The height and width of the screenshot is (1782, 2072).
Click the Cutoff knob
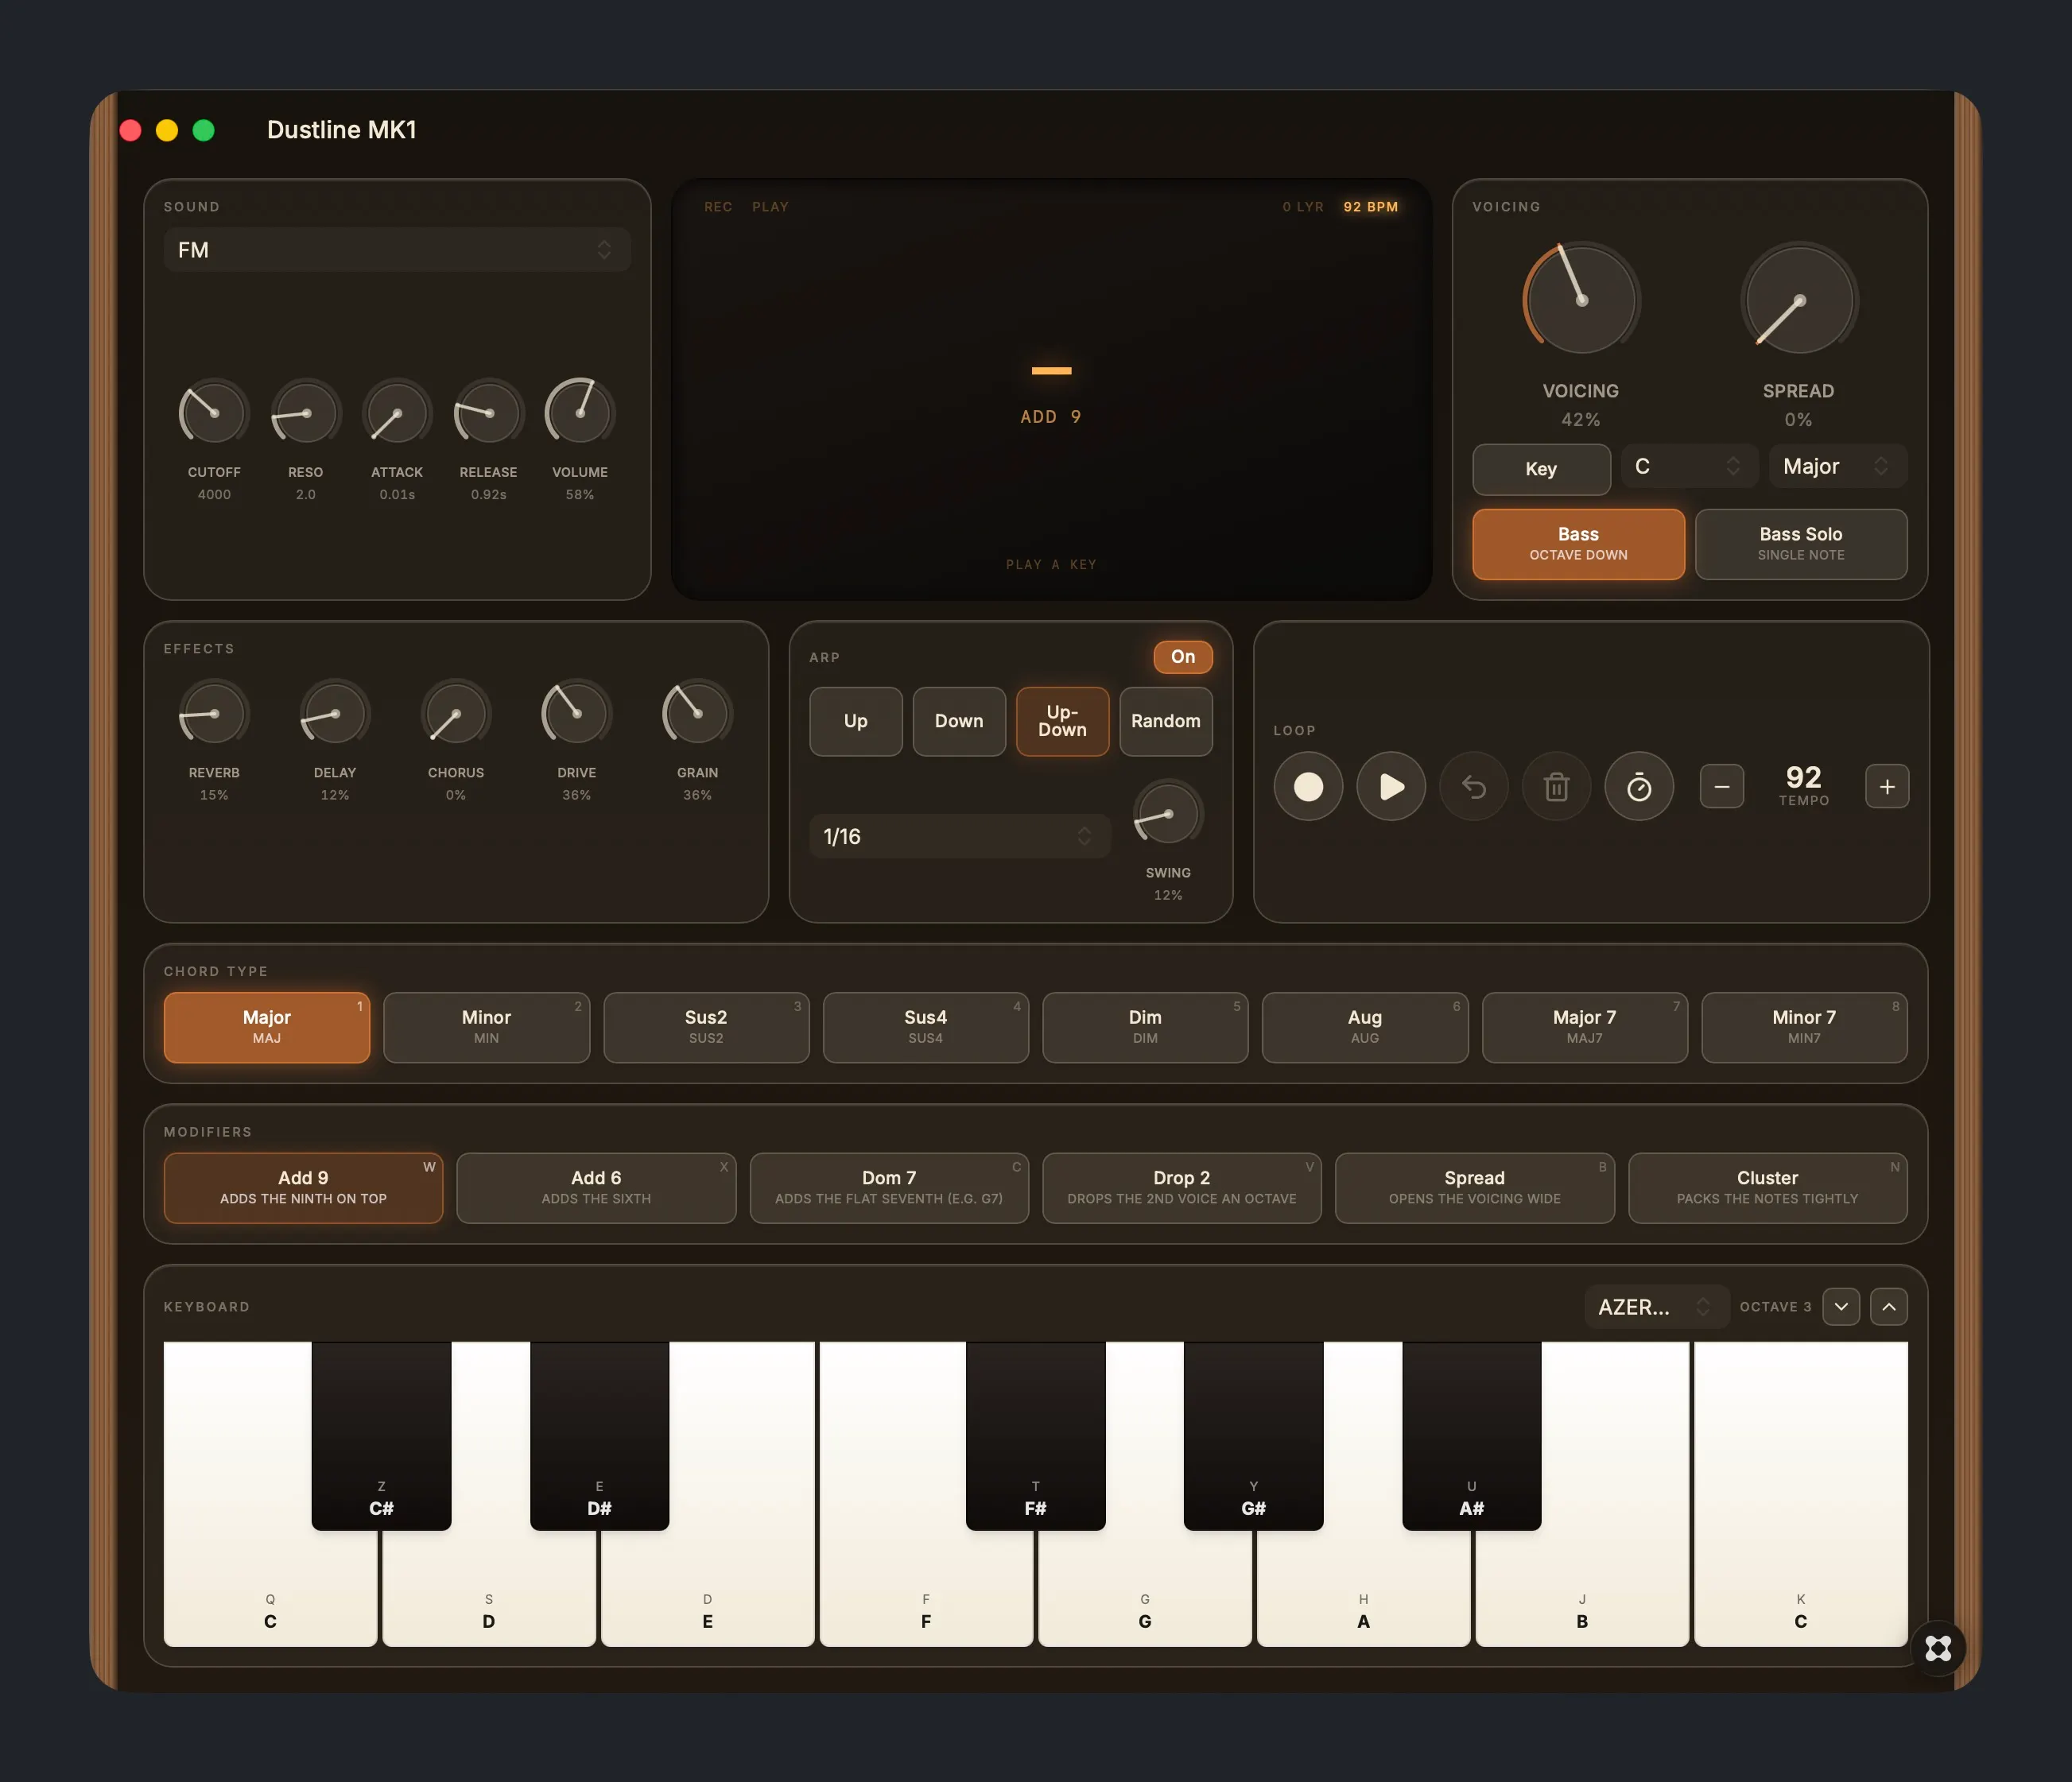coord(214,412)
